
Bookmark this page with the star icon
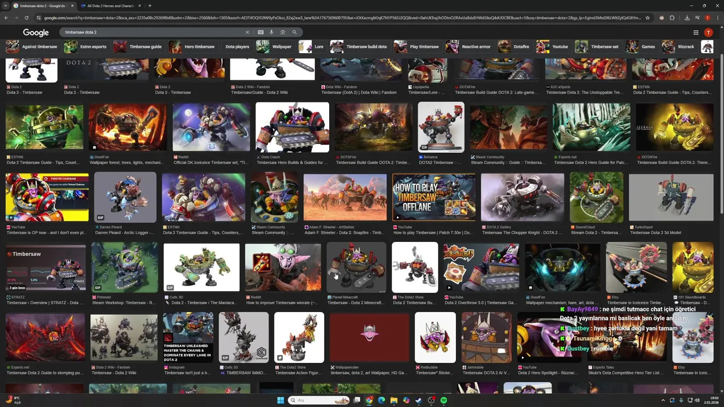pos(648,18)
